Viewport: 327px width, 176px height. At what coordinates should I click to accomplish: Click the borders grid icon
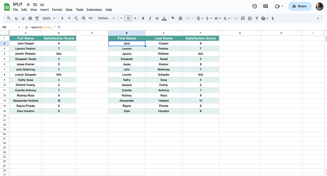click(x=181, y=18)
